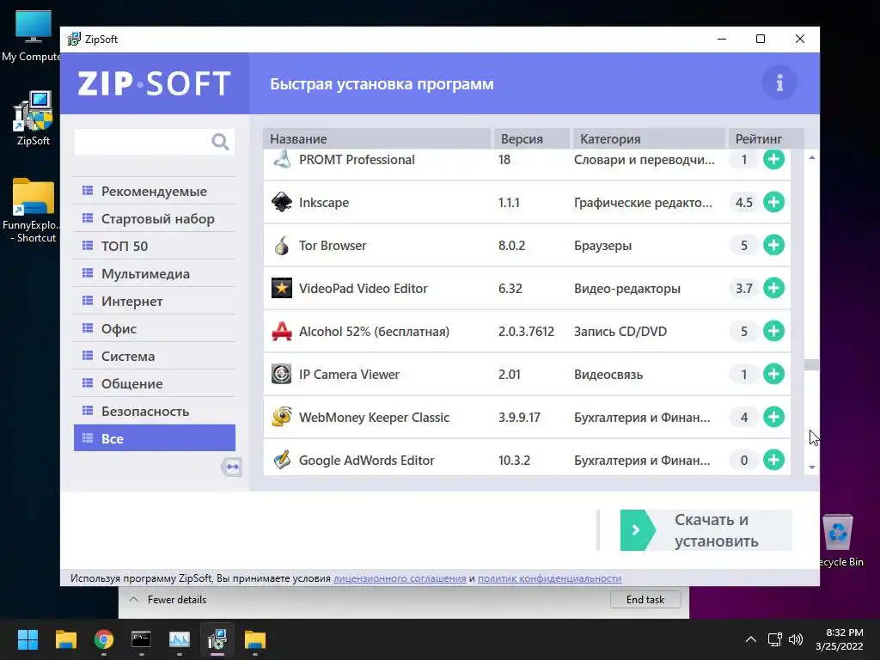Select the Общение category
This screenshot has height=660, width=880.
[x=155, y=383]
